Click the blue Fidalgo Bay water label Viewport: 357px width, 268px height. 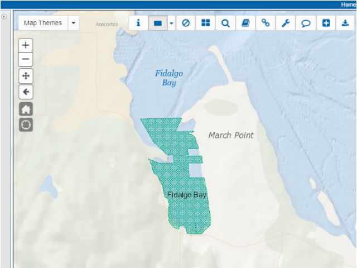point(169,78)
